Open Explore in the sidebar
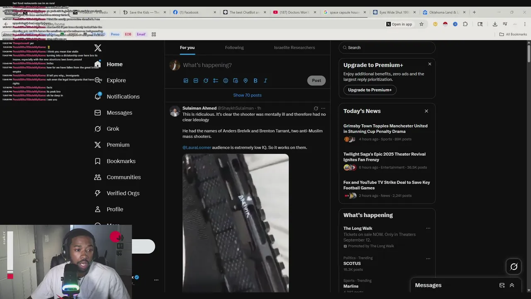The height and width of the screenshot is (299, 531). pos(110,80)
